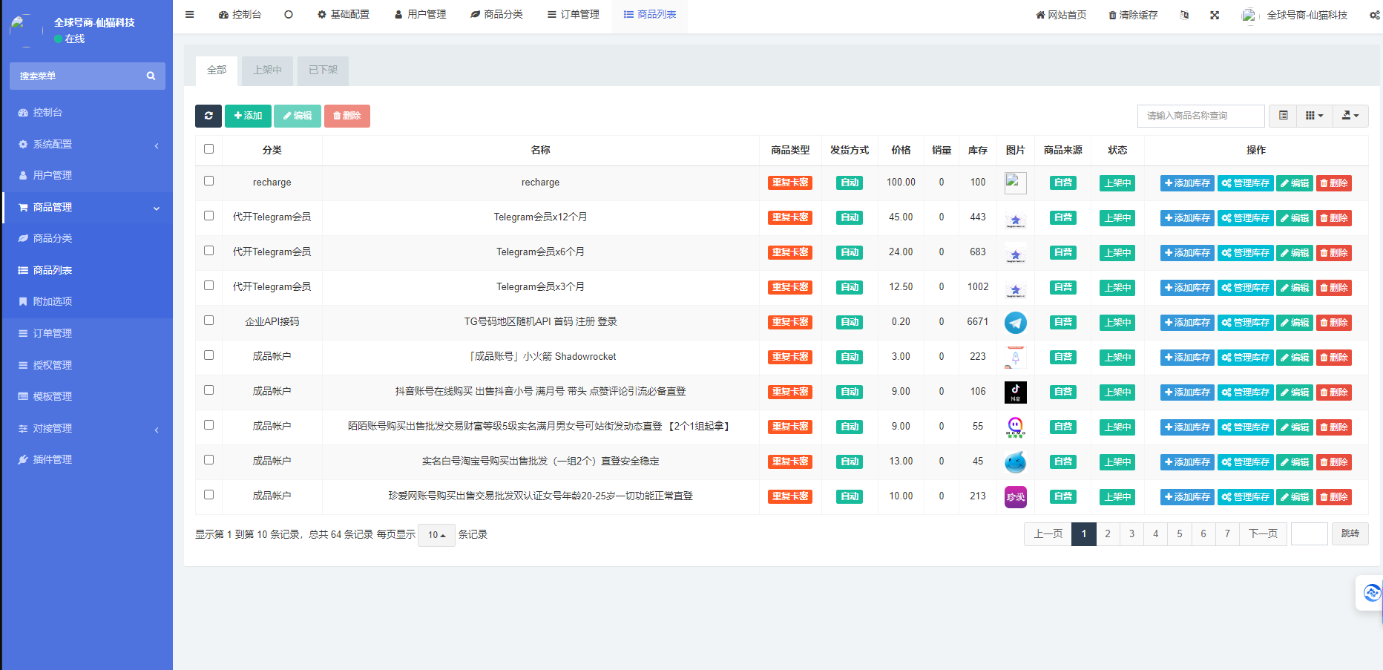Check the Shadowrocket row checkbox
This screenshot has width=1383, height=670.
click(208, 355)
